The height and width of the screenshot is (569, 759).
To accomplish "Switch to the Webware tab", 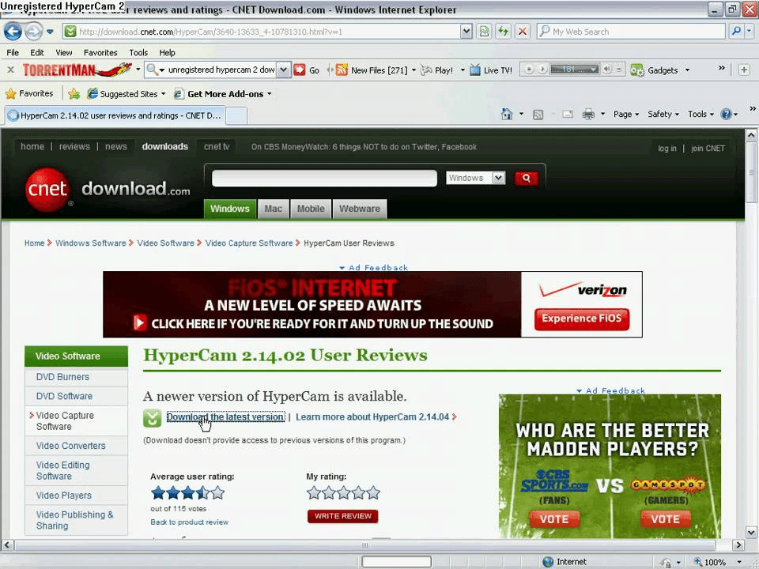I will (x=359, y=209).
